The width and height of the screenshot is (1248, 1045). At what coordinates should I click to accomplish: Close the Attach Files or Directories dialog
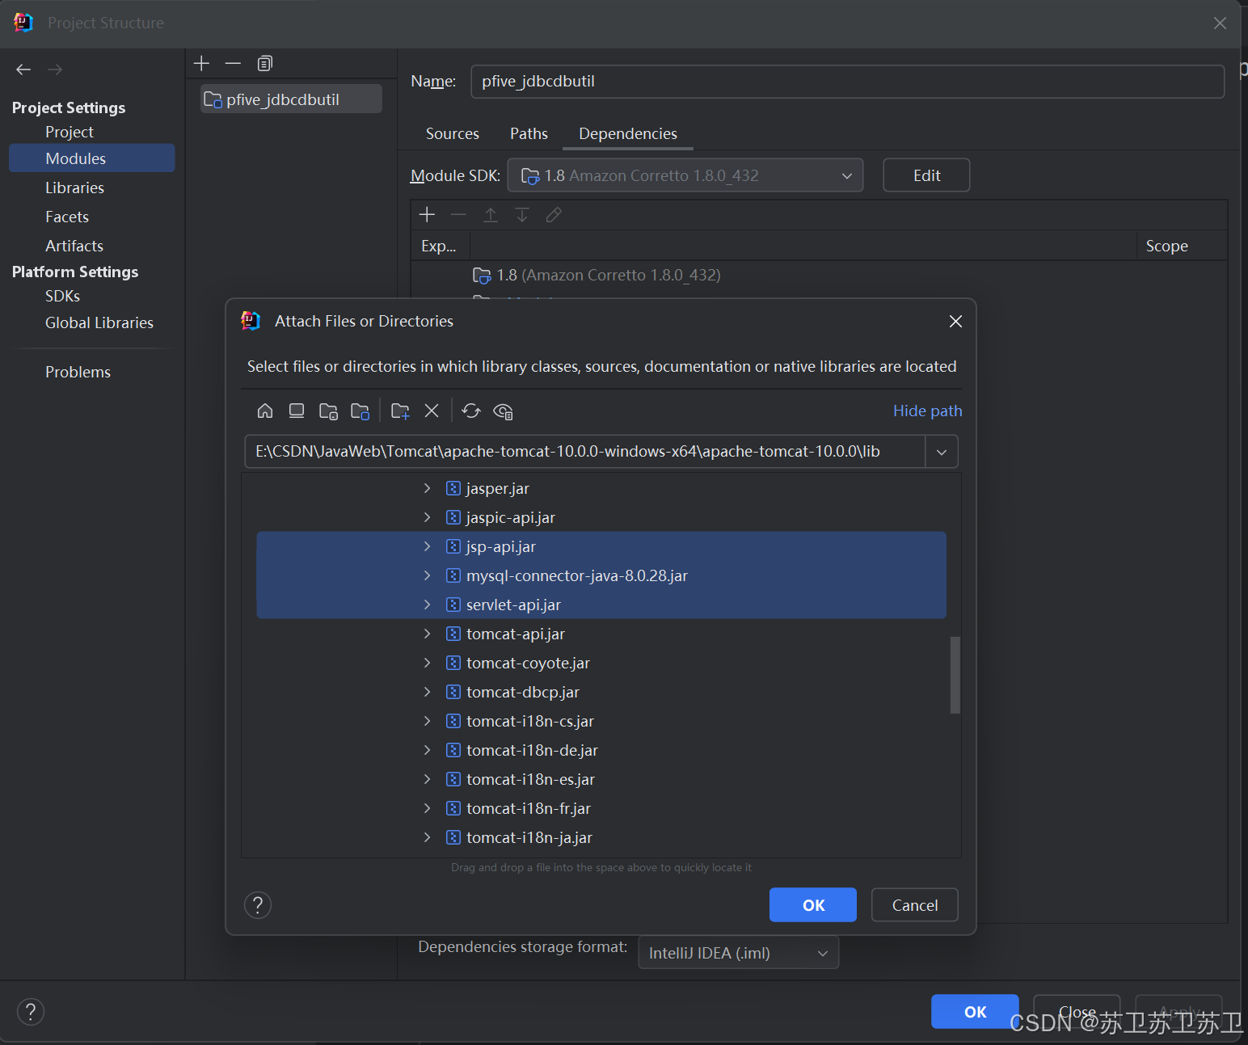pos(955,321)
